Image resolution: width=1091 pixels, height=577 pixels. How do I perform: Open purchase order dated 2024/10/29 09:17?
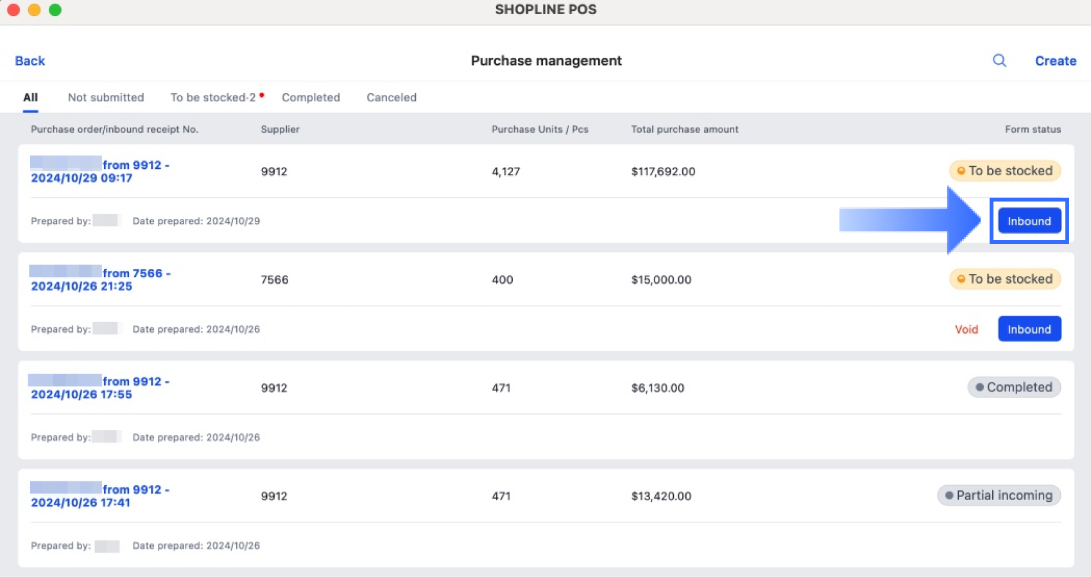(99, 171)
